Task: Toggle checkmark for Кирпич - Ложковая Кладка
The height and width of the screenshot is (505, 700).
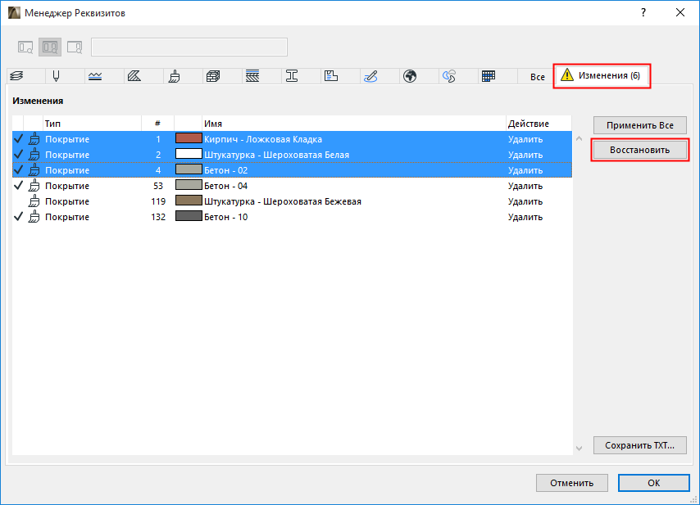Action: click(x=18, y=139)
